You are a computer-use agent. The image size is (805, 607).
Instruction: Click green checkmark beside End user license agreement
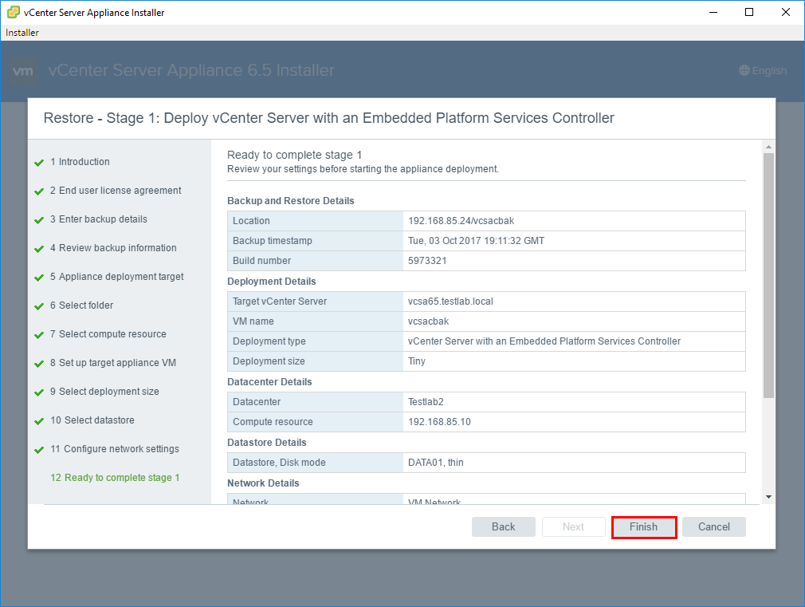[39, 191]
